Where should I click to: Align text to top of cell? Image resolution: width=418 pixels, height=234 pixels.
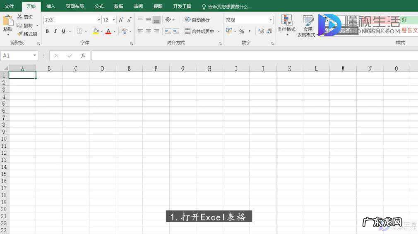tap(140, 20)
